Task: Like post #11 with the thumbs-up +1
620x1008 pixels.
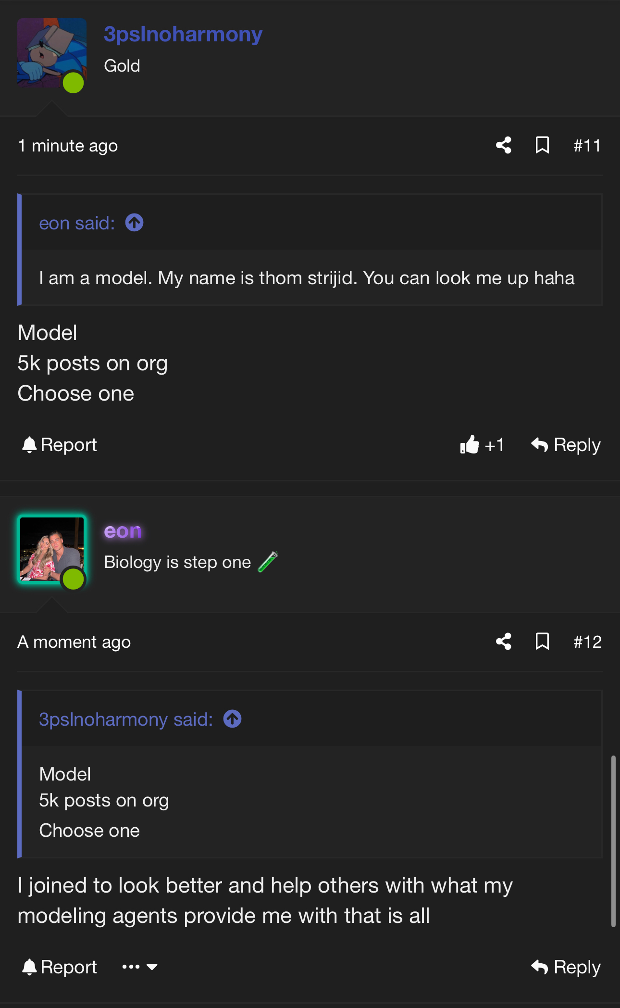Action: 482,445
